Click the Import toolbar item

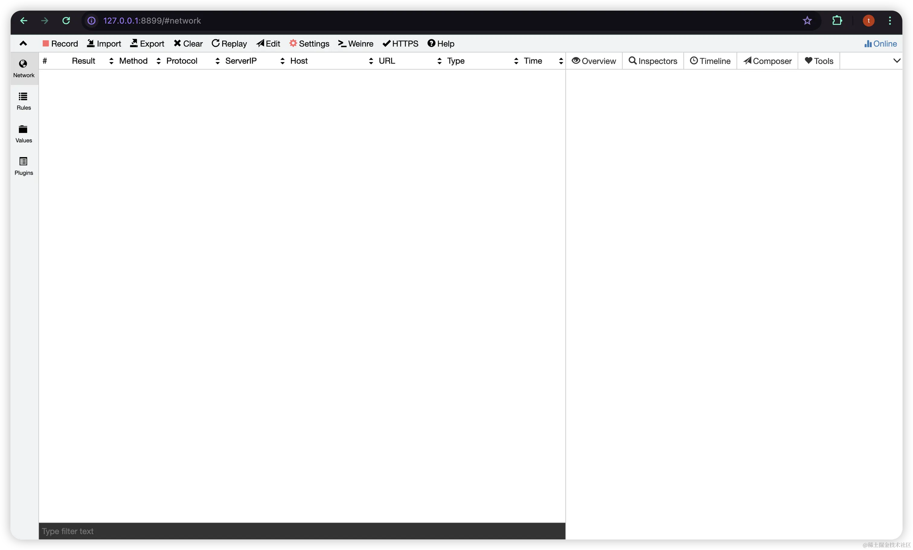tap(104, 44)
